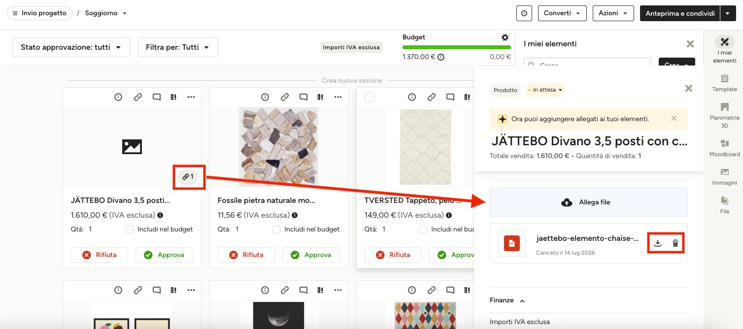Screen dimensions: 743x329
Task: Open comments on JÄTTEBO card
Action: pyautogui.click(x=157, y=97)
